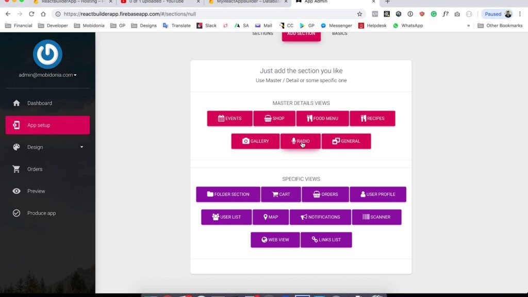Add a Folder Section view
Image resolution: width=528 pixels, height=297 pixels.
(228, 194)
